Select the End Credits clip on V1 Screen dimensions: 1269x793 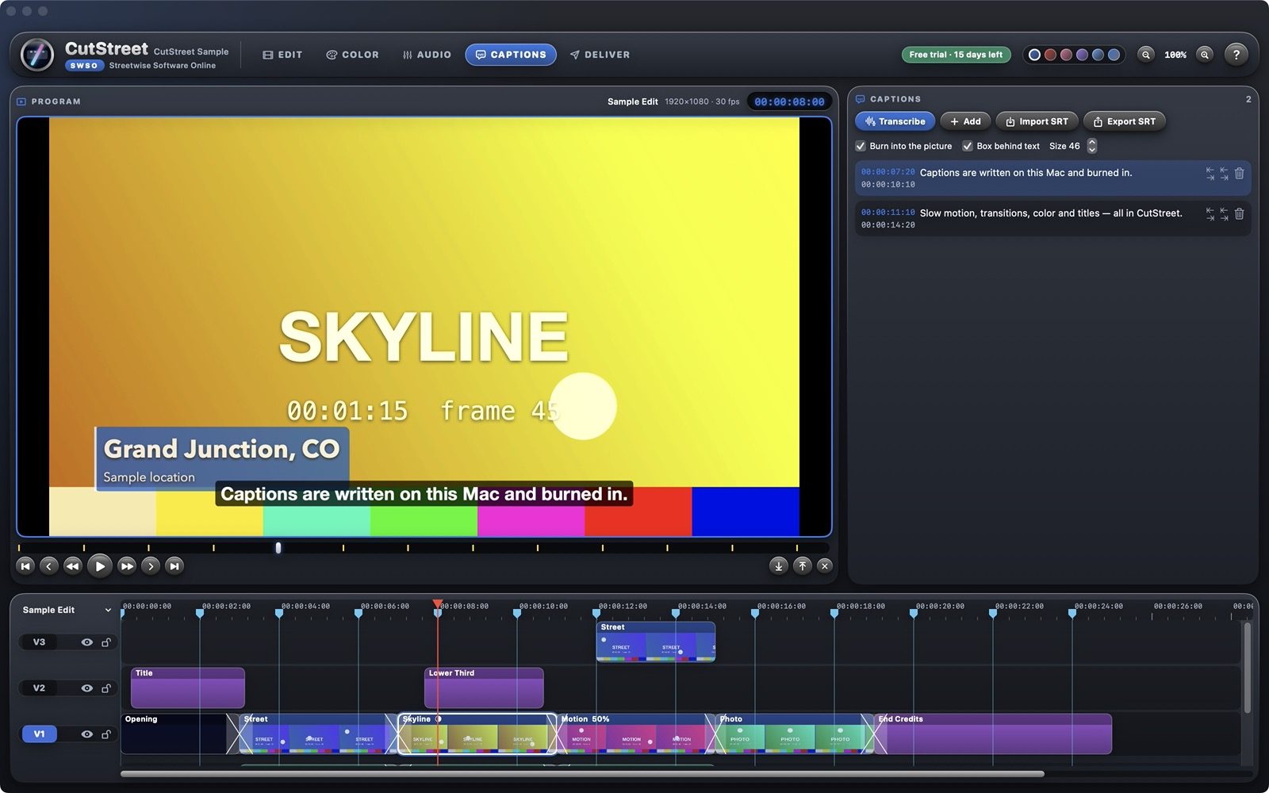point(993,734)
